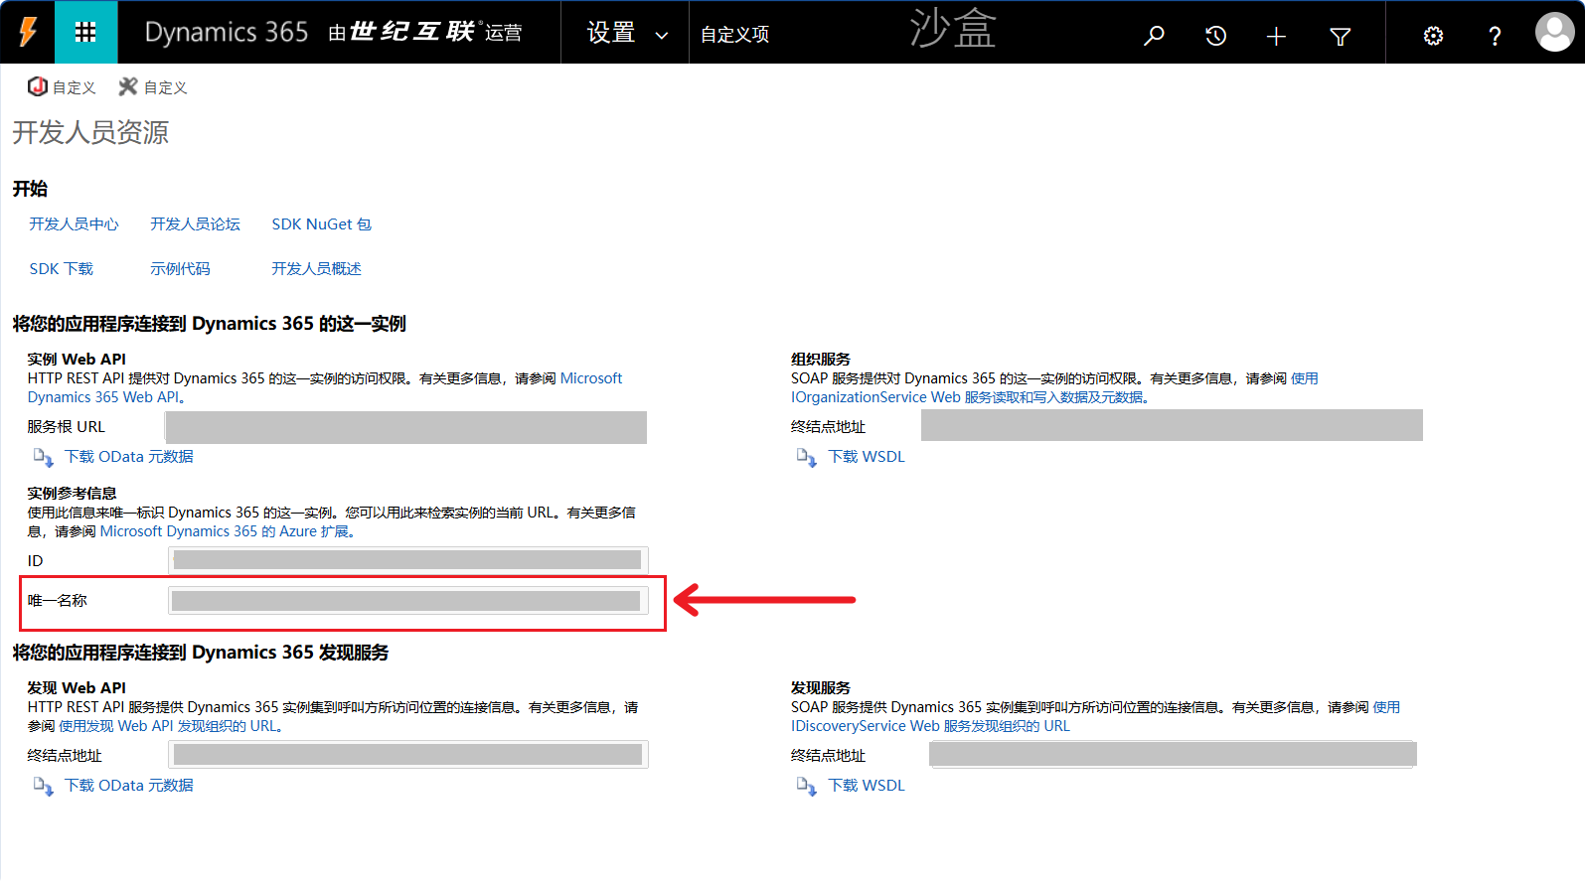Click 下载 OData 元数据 link under 实例 Web API
1585x885 pixels.
coord(129,457)
